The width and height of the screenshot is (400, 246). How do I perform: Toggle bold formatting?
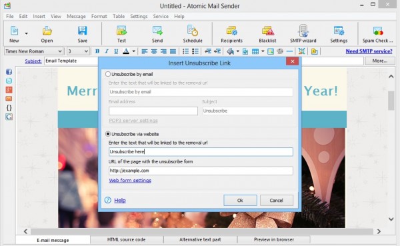(x=97, y=51)
